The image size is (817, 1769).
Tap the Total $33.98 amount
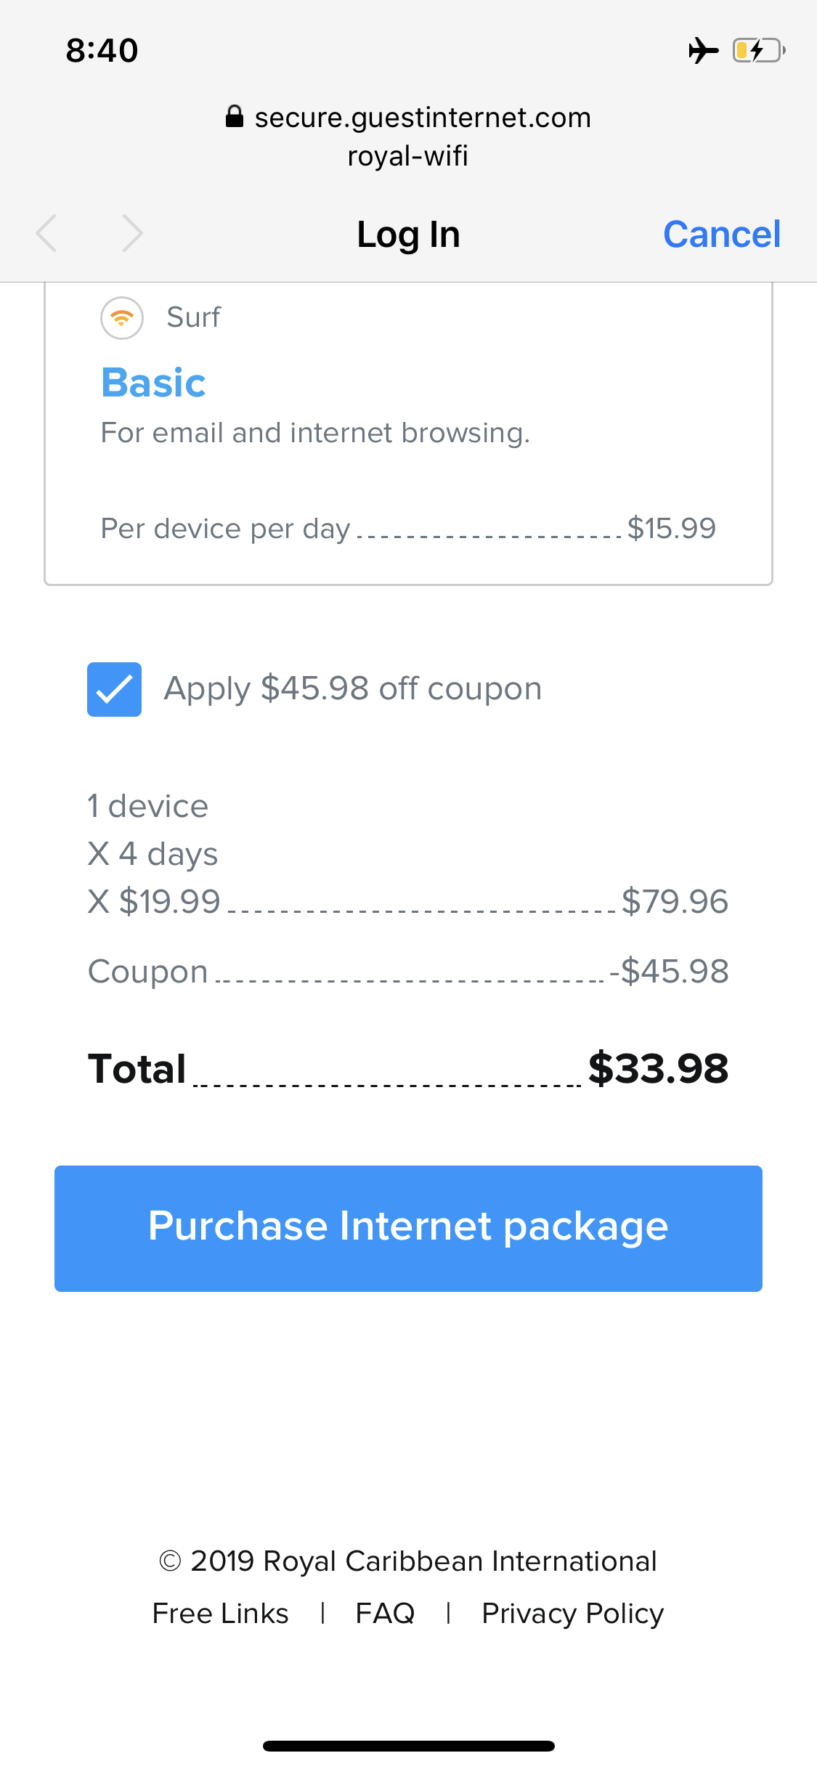(658, 1068)
